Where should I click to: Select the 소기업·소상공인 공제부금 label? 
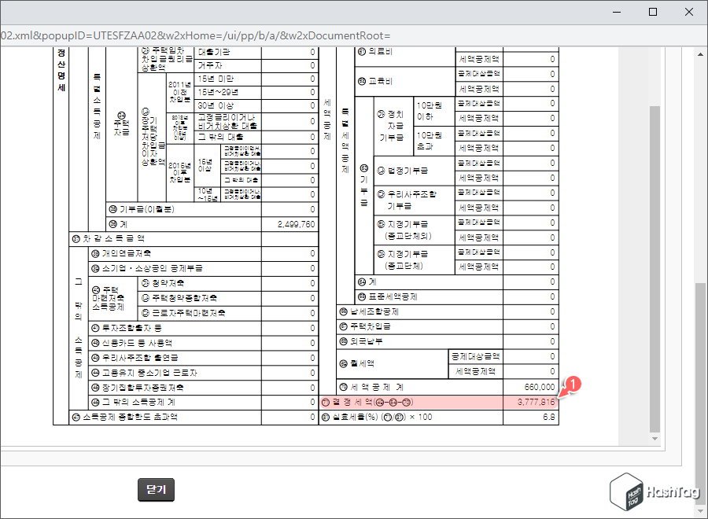[x=147, y=268]
